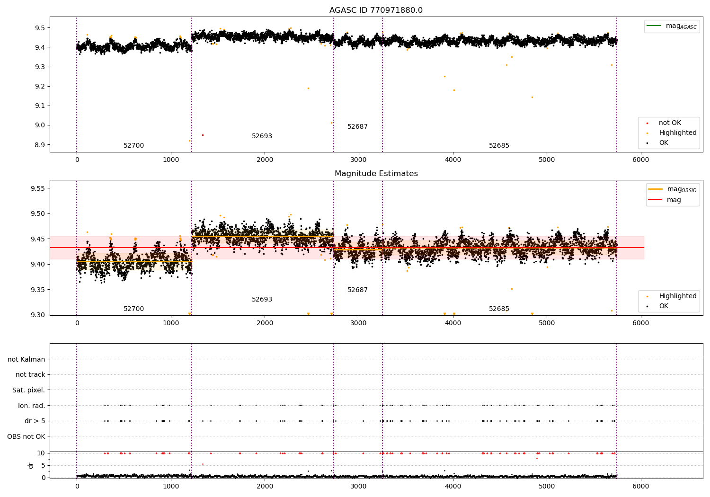Click dr axis tick 5 in bottom plot

pos(44,466)
